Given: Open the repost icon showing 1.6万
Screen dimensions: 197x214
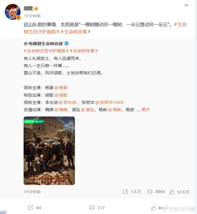Looking at the screenshot, I should click(125, 192).
